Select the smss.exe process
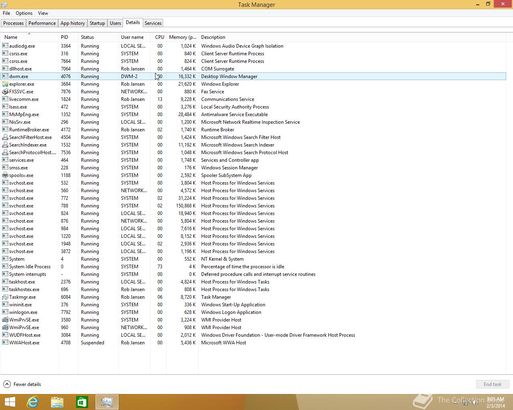The width and height of the screenshot is (513, 410). click(253, 168)
